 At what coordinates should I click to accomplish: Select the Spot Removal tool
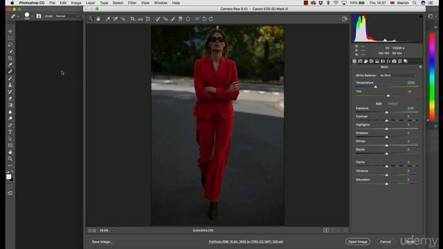158,19
